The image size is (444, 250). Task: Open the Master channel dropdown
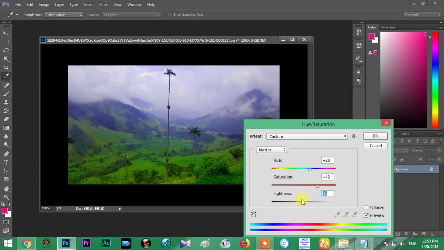tap(272, 150)
